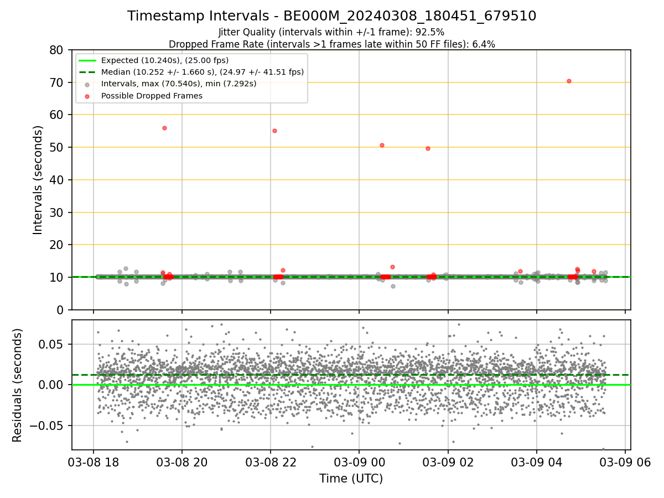Click the 'Time (UTC)' x-axis label
The width and height of the screenshot is (664, 498).
click(x=351, y=479)
